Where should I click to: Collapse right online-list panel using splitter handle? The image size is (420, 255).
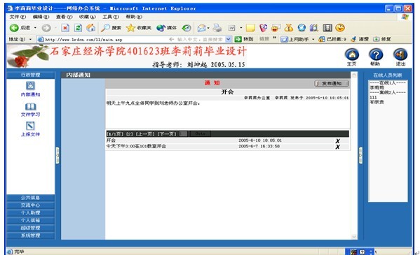pyautogui.click(x=360, y=155)
